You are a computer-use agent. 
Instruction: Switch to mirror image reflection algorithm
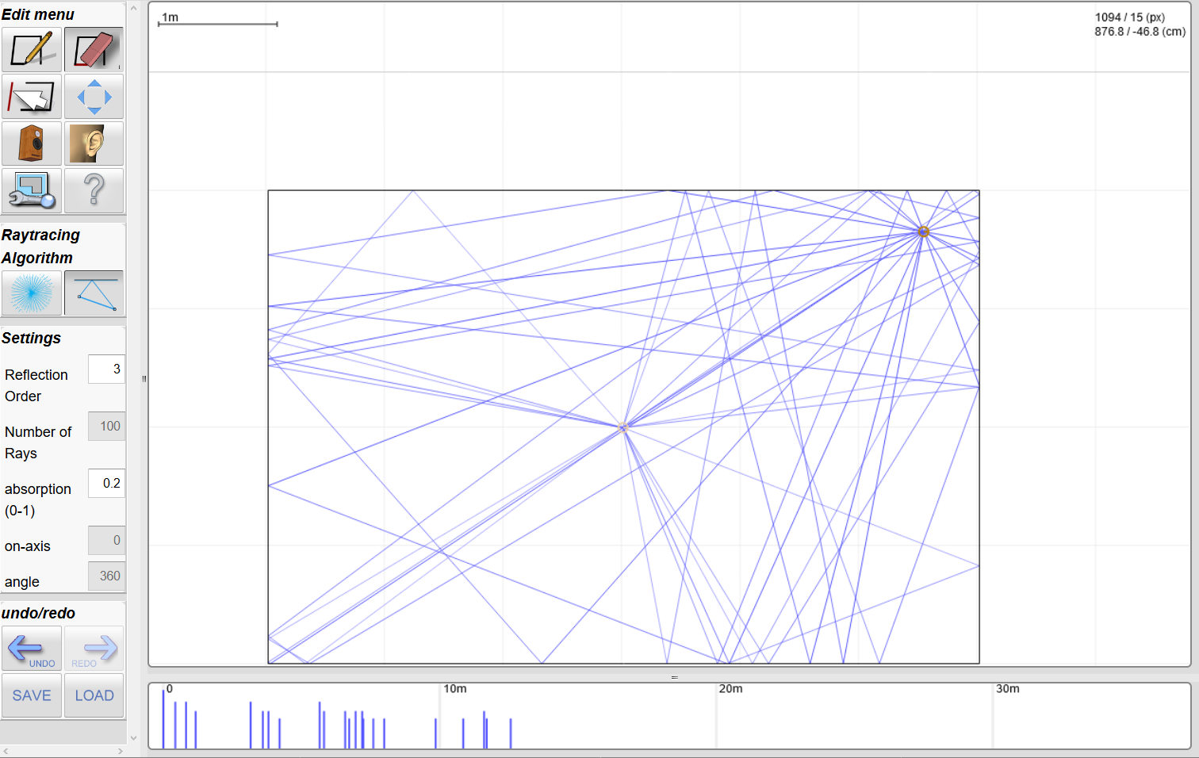[x=94, y=293]
